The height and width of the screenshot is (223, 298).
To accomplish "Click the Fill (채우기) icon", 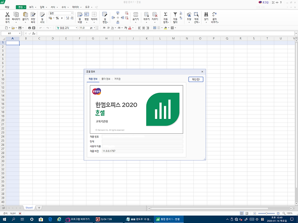I will coord(147,15).
